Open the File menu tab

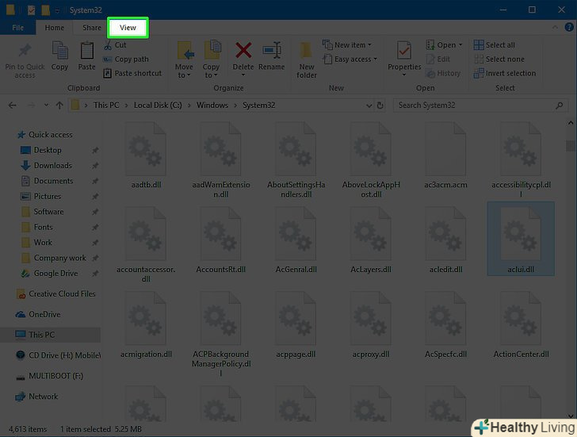[x=17, y=28]
